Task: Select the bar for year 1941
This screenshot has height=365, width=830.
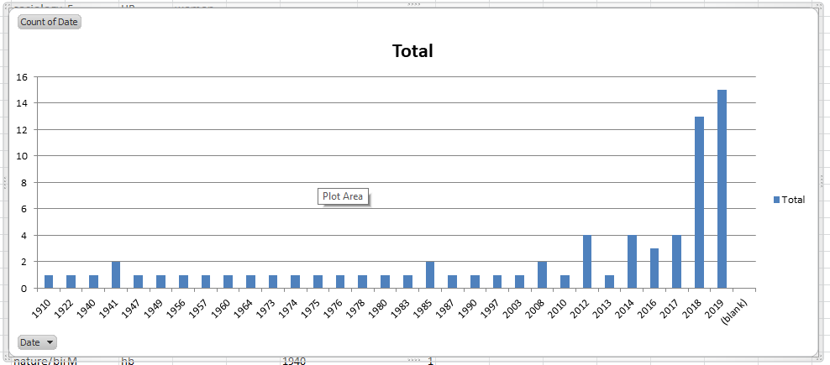Action: (x=116, y=275)
